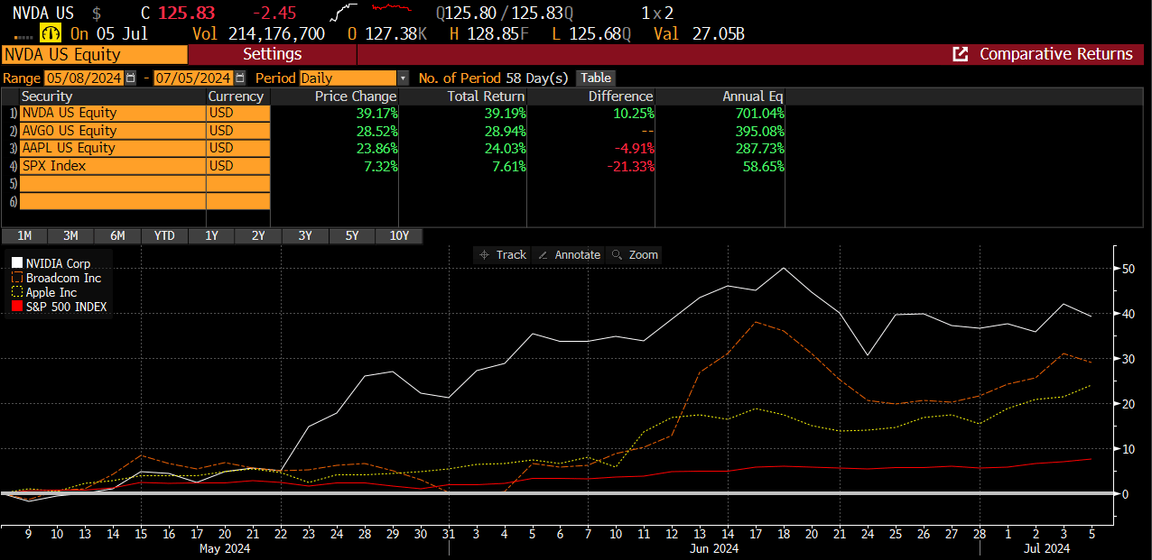
Task: Activate the Track crosshair tool
Action: tap(503, 255)
